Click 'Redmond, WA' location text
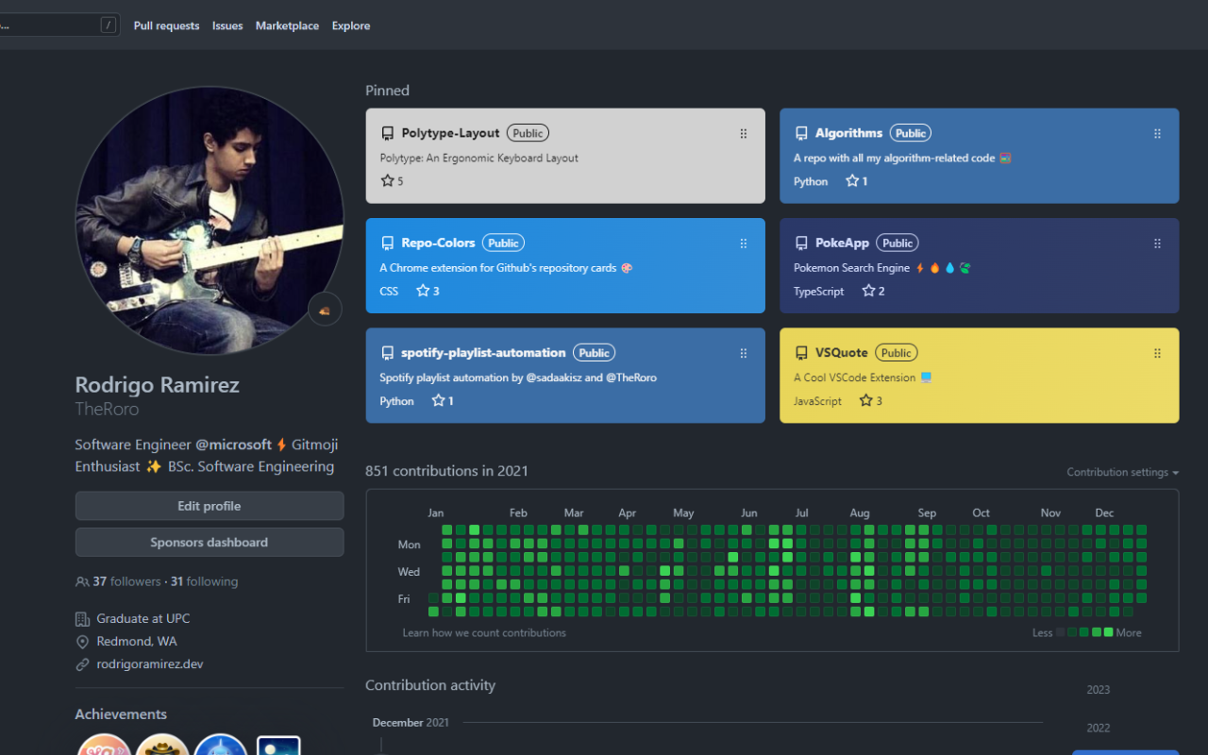The image size is (1208, 755). point(137,642)
